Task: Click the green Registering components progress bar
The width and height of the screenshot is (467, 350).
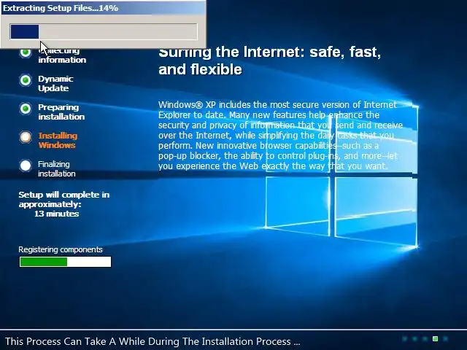Action: [65, 262]
